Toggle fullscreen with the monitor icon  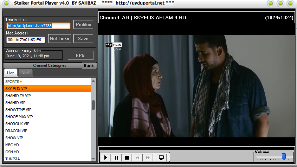pyautogui.click(x=161, y=158)
